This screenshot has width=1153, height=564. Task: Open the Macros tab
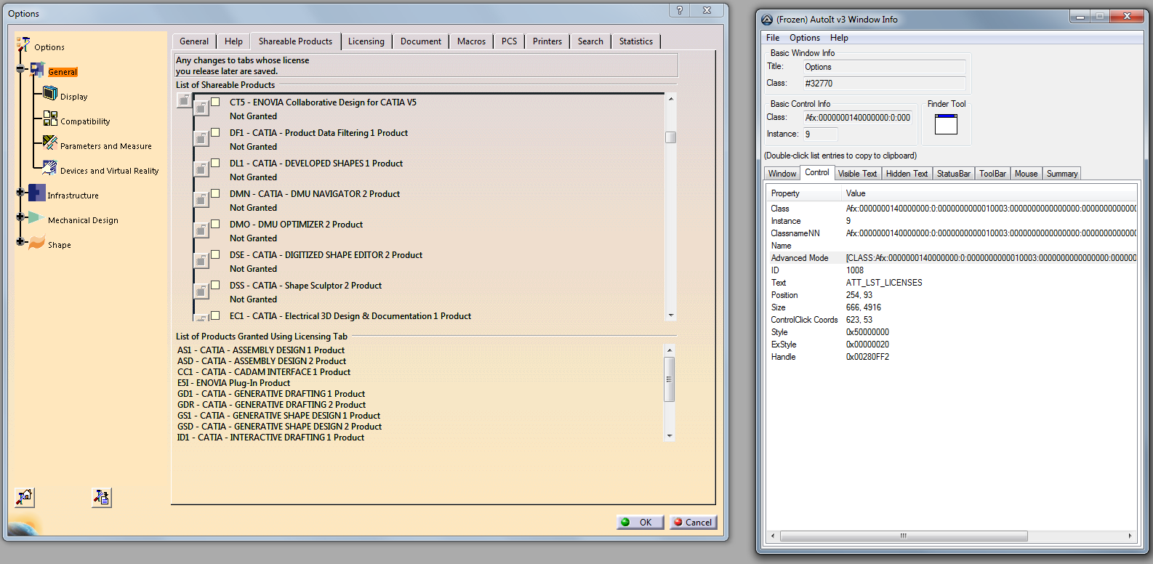[x=471, y=41]
